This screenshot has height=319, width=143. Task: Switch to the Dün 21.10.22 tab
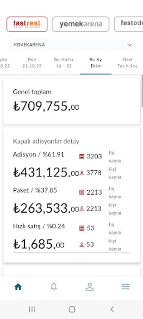click(x=32, y=63)
